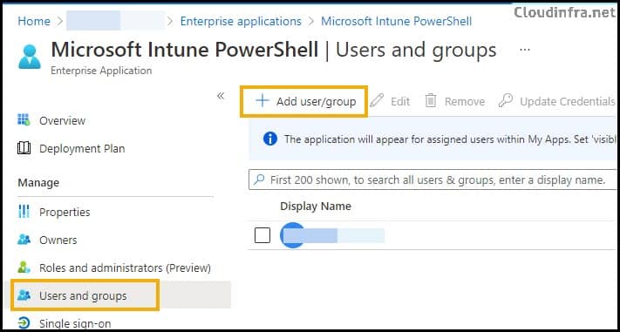
Task: Click the Overview grid icon
Action: coord(24,119)
